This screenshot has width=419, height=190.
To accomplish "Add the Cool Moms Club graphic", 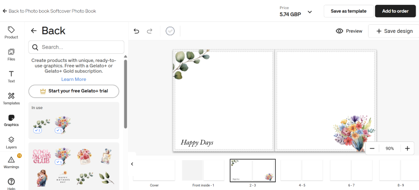I will [41, 156].
